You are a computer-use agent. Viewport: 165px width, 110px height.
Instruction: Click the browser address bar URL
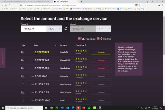point(51,5)
